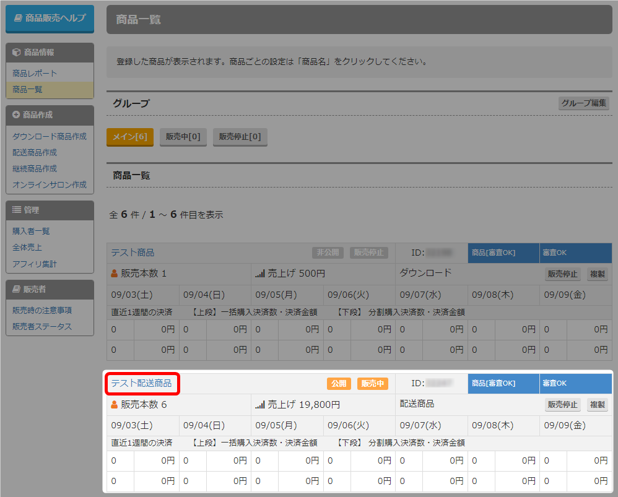
Task: Open the テスト配送商品 product name link
Action: [x=141, y=384]
